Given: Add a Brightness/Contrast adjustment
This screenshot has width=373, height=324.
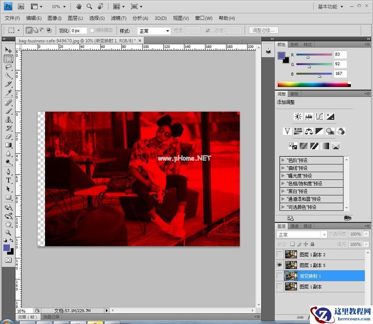Looking at the screenshot, I should click(298, 117).
